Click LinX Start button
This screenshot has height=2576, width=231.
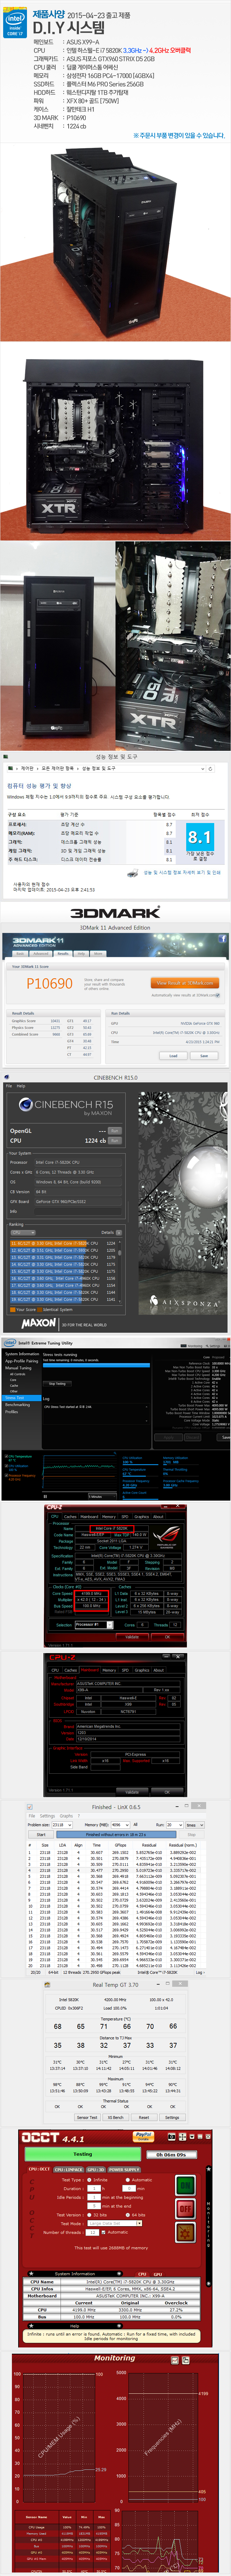(x=41, y=1835)
